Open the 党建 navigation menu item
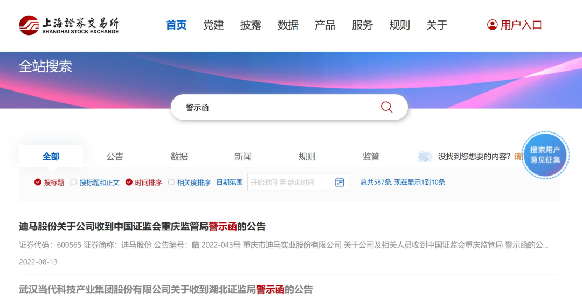This screenshot has width=582, height=301. pyautogui.click(x=213, y=25)
